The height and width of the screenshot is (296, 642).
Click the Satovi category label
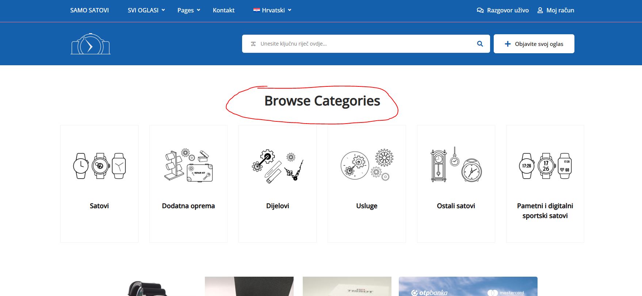(99, 206)
